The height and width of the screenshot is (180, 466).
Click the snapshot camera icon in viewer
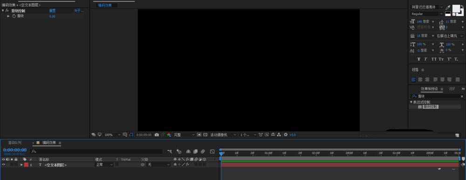pos(157,135)
